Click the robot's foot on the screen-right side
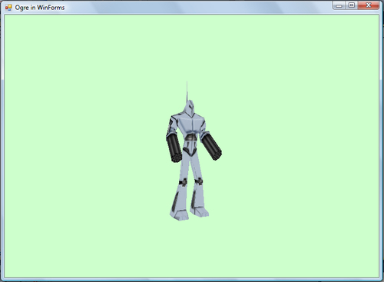The width and height of the screenshot is (384, 282). pos(200,212)
